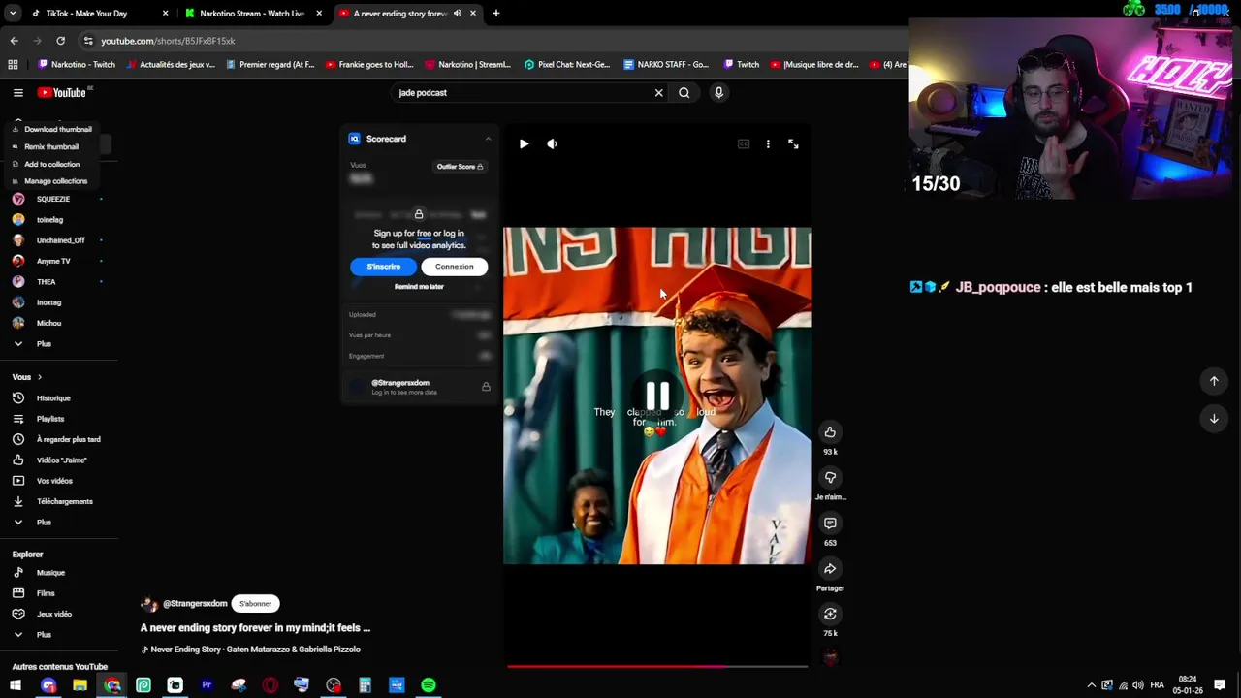Enter fullscreen on the short player
The width and height of the screenshot is (1241, 698).
(793, 144)
